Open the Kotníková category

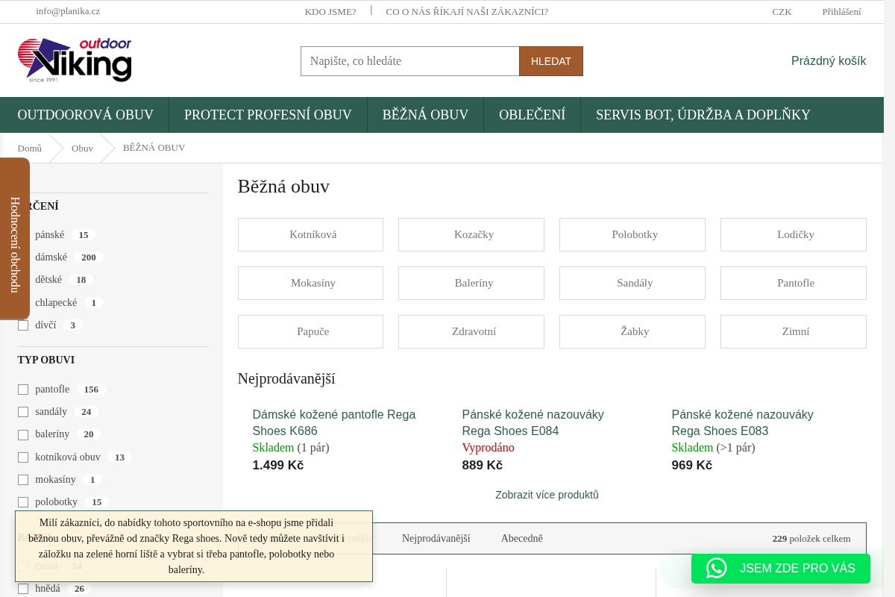(x=310, y=234)
